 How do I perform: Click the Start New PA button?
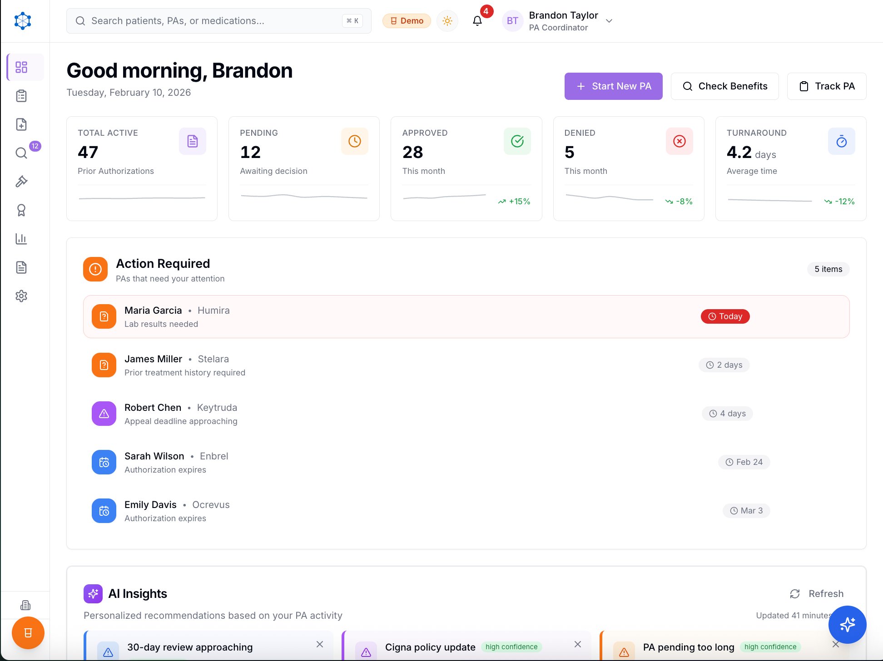click(613, 86)
